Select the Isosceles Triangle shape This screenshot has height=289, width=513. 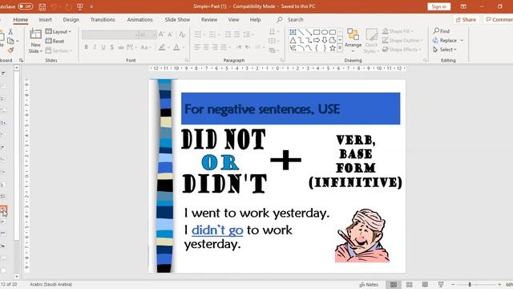pyautogui.click(x=293, y=40)
